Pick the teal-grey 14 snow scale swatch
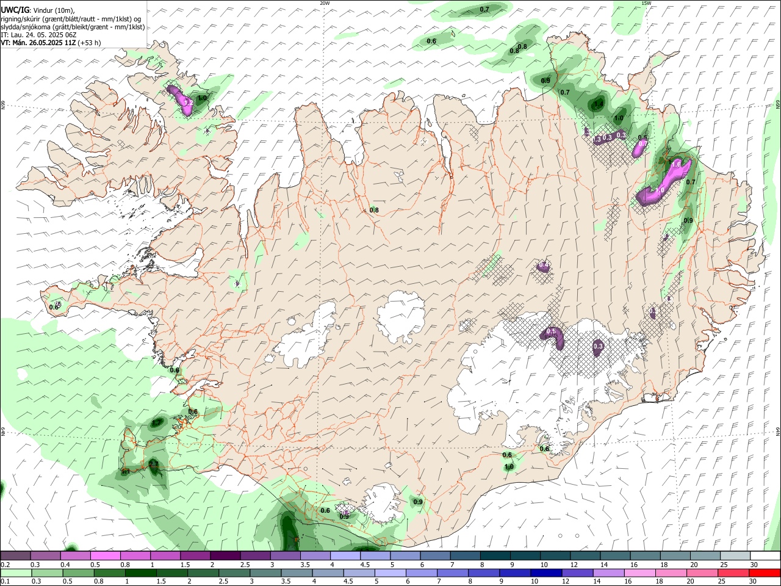The width and height of the screenshot is (781, 586). pos(615,555)
